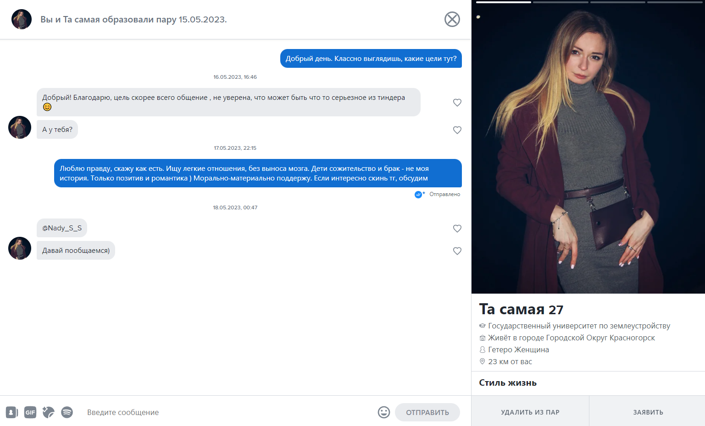The image size is (705, 426).
Task: Open the contact card icon in message bar
Action: point(12,412)
